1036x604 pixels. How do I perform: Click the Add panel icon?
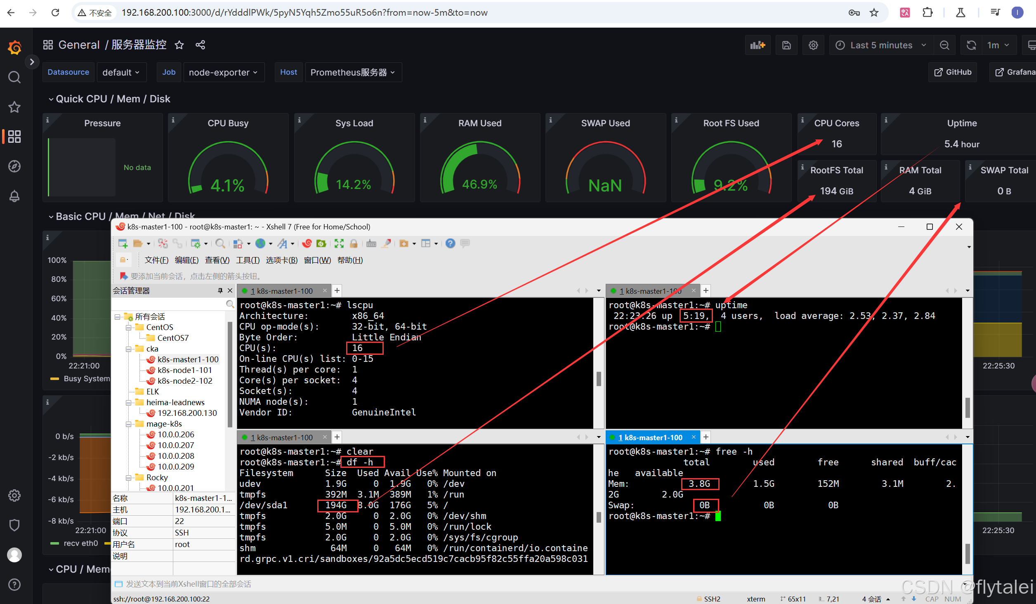pos(757,45)
